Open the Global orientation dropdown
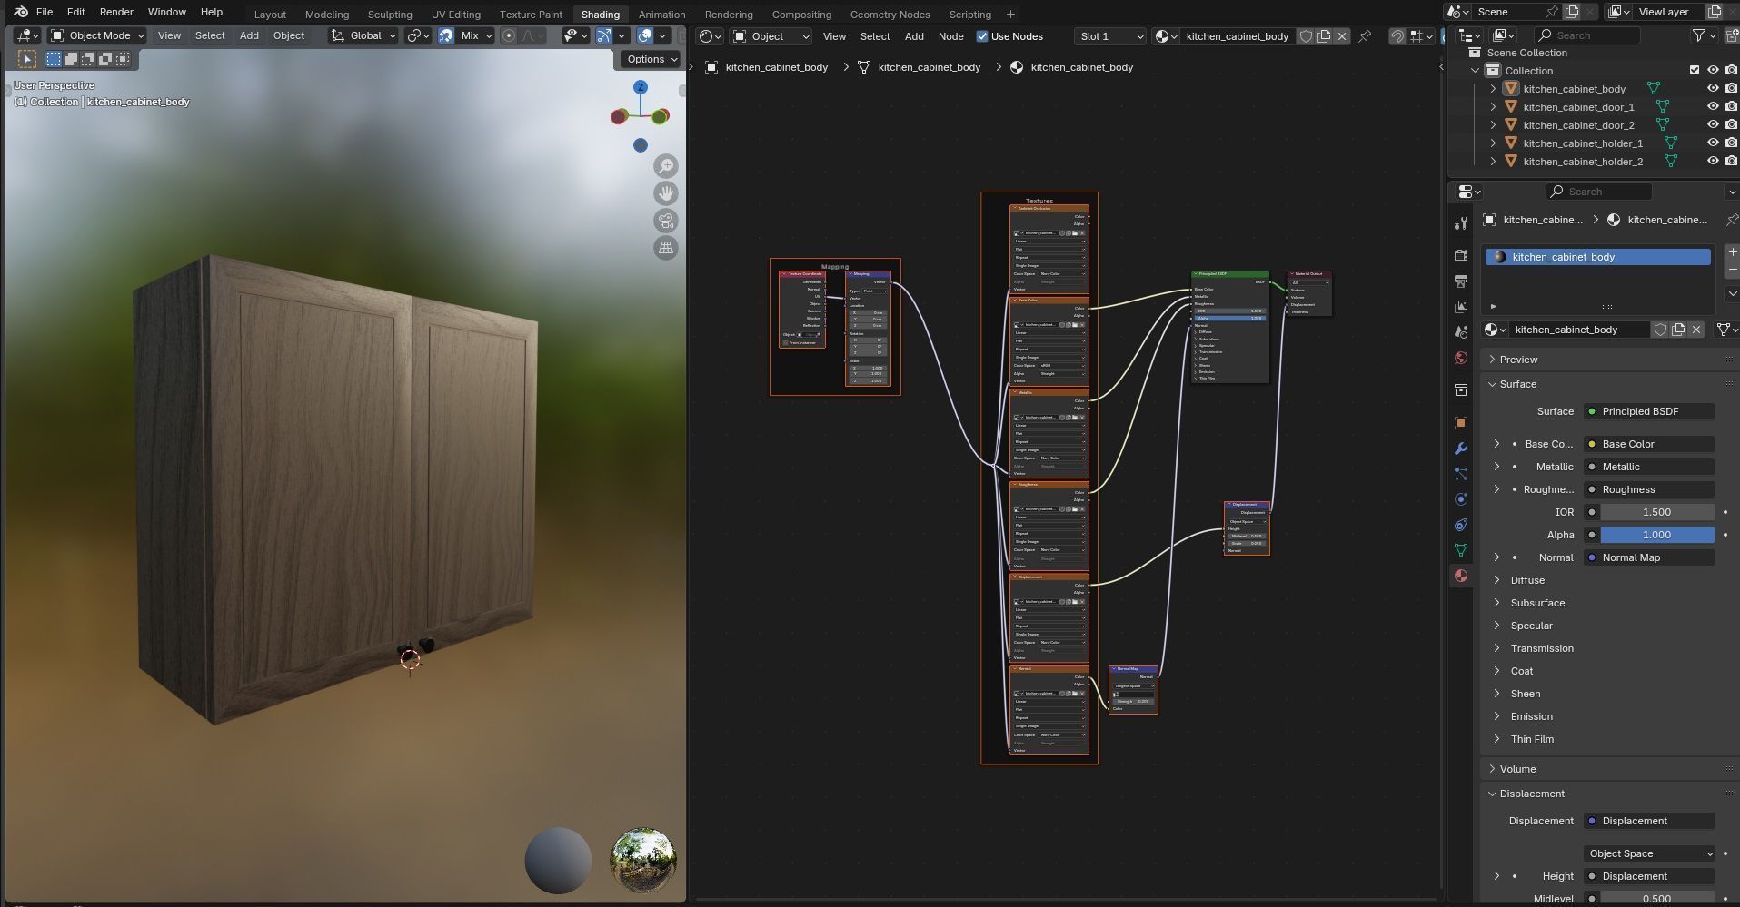 (363, 35)
